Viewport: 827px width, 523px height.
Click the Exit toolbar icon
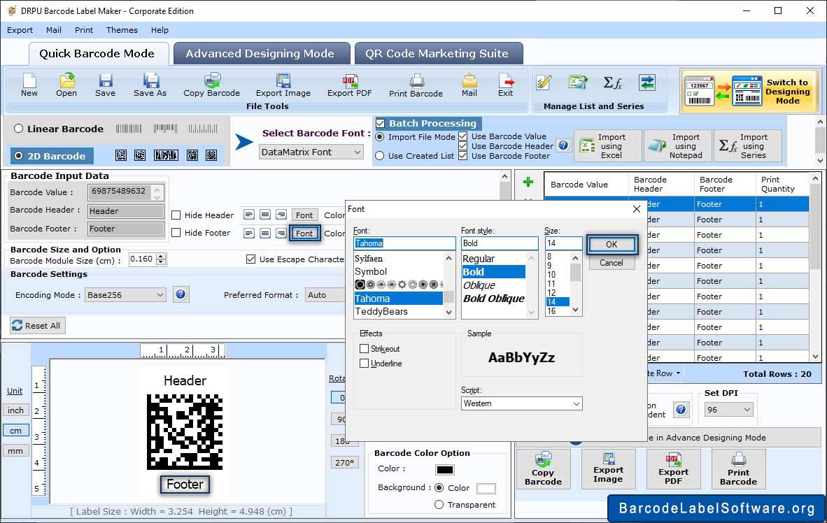(x=505, y=85)
